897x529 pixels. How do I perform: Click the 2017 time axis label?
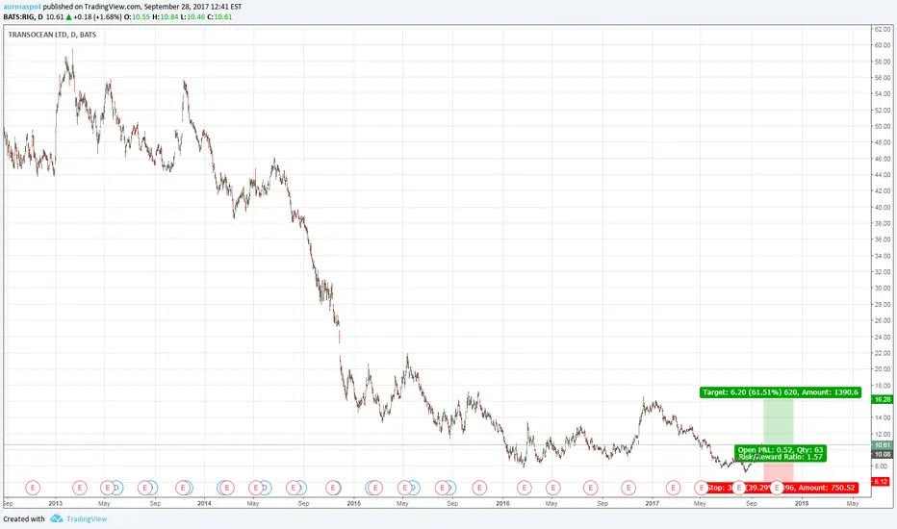tap(653, 504)
